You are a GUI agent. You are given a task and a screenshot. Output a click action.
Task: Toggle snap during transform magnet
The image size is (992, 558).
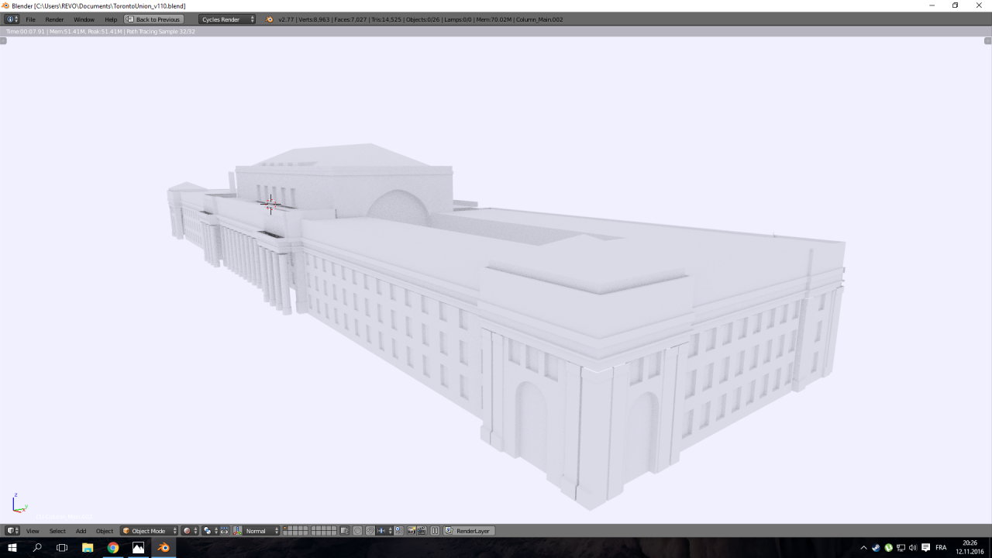point(370,531)
